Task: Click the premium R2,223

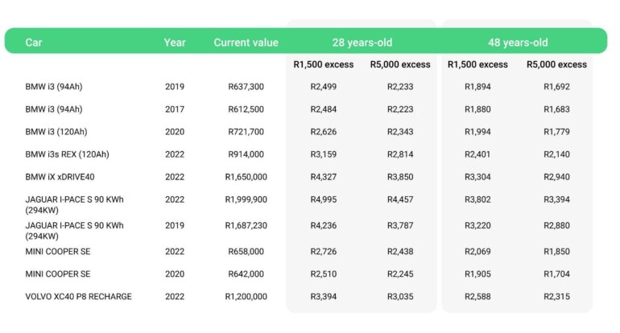Action: click(400, 109)
